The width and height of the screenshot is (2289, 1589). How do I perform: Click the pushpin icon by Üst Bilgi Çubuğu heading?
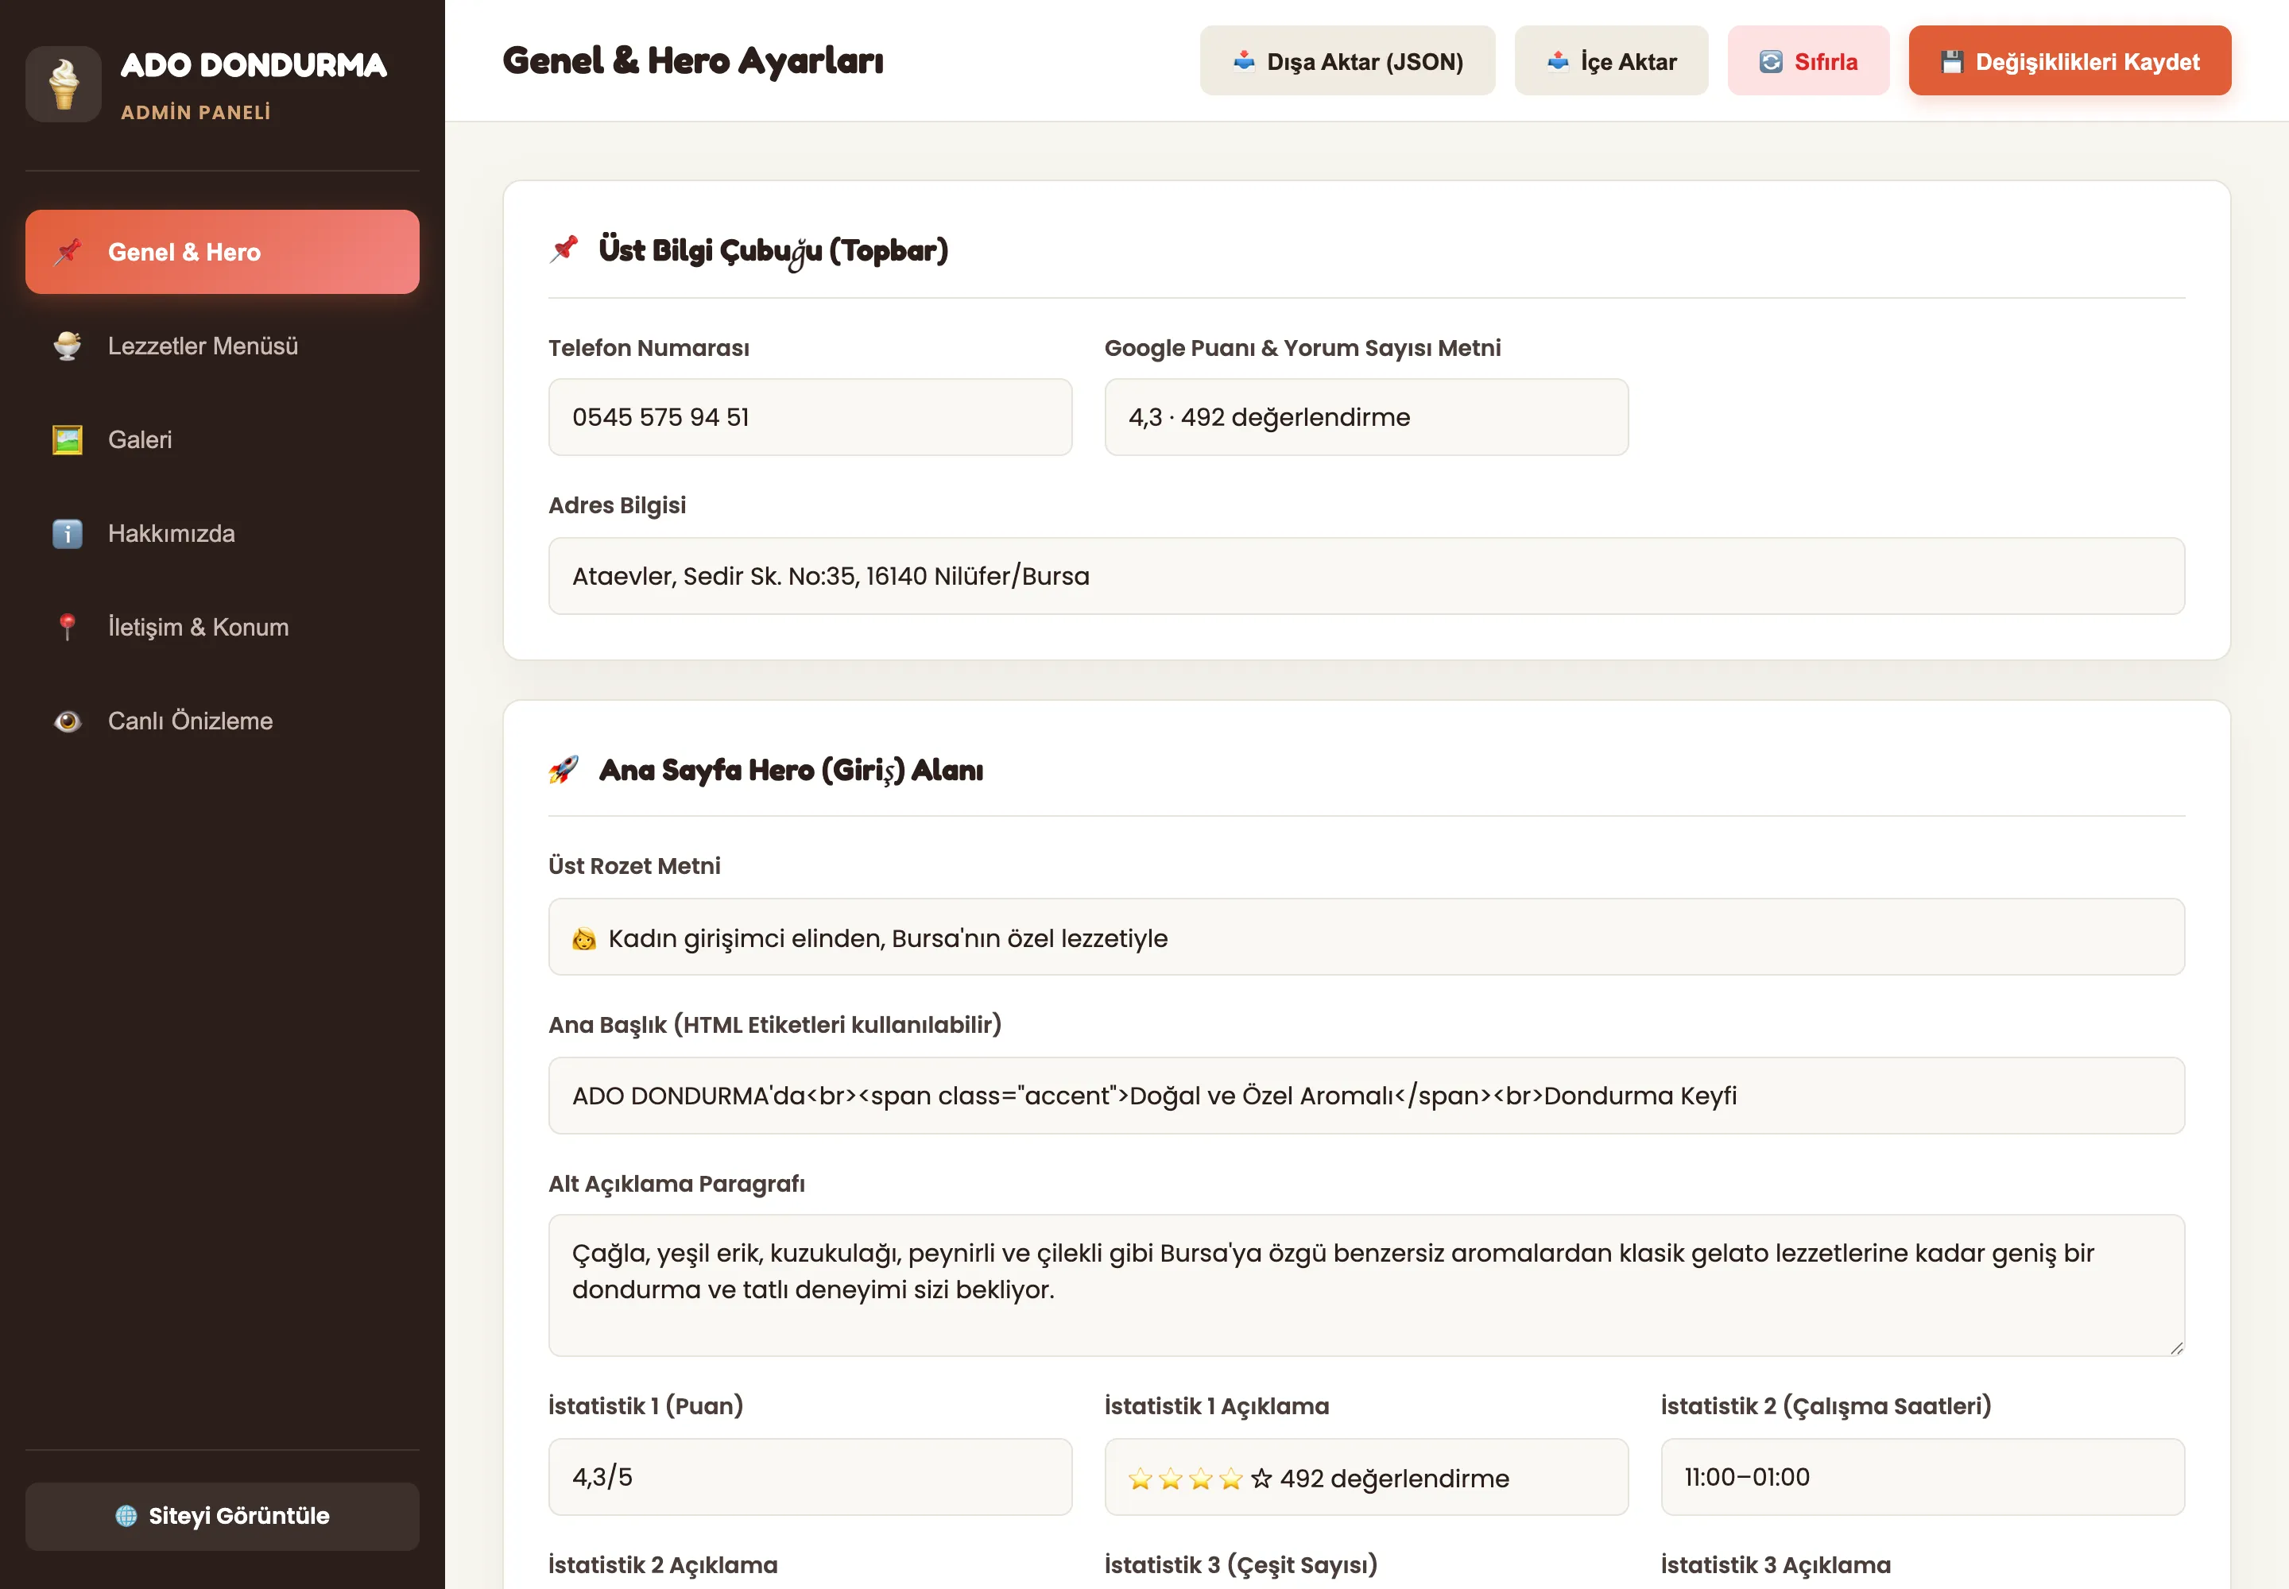pyautogui.click(x=564, y=249)
